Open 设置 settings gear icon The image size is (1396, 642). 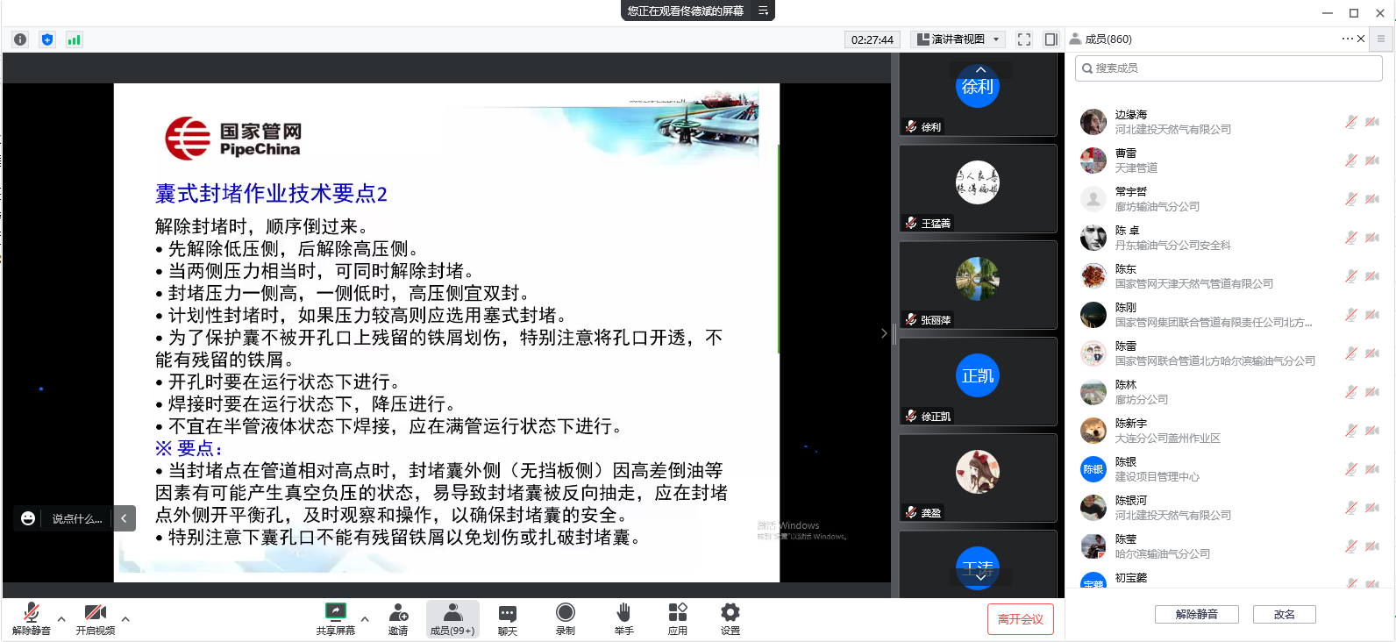click(730, 612)
